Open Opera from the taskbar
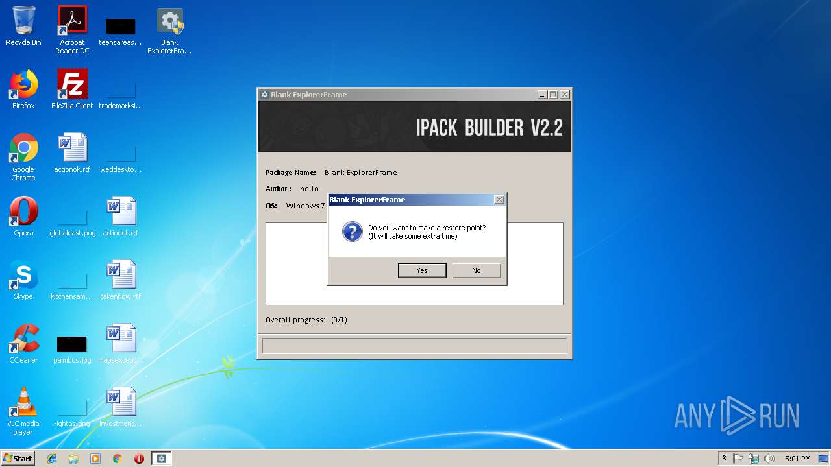Screen dimensions: 831x467 click(139, 459)
